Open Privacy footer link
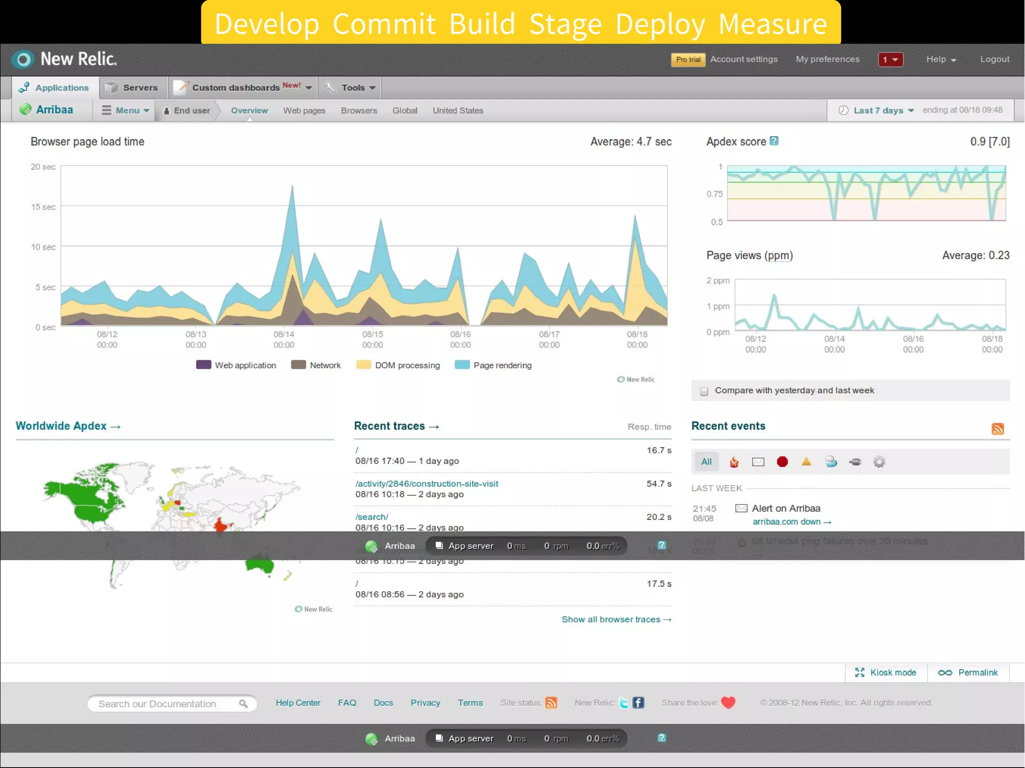 coord(425,702)
